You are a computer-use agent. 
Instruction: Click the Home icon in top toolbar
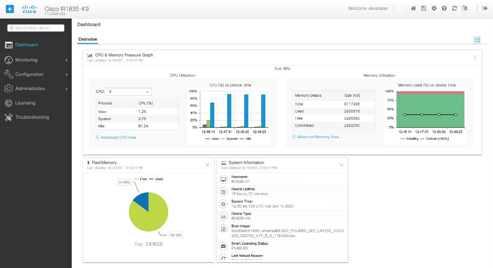point(413,9)
